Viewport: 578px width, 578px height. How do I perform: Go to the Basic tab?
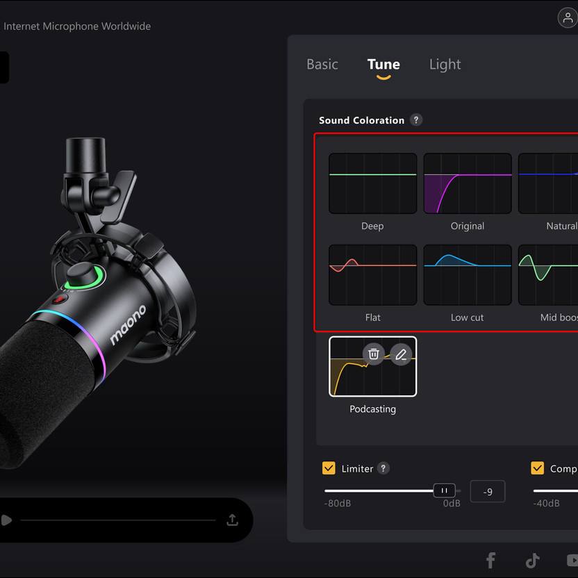[322, 64]
